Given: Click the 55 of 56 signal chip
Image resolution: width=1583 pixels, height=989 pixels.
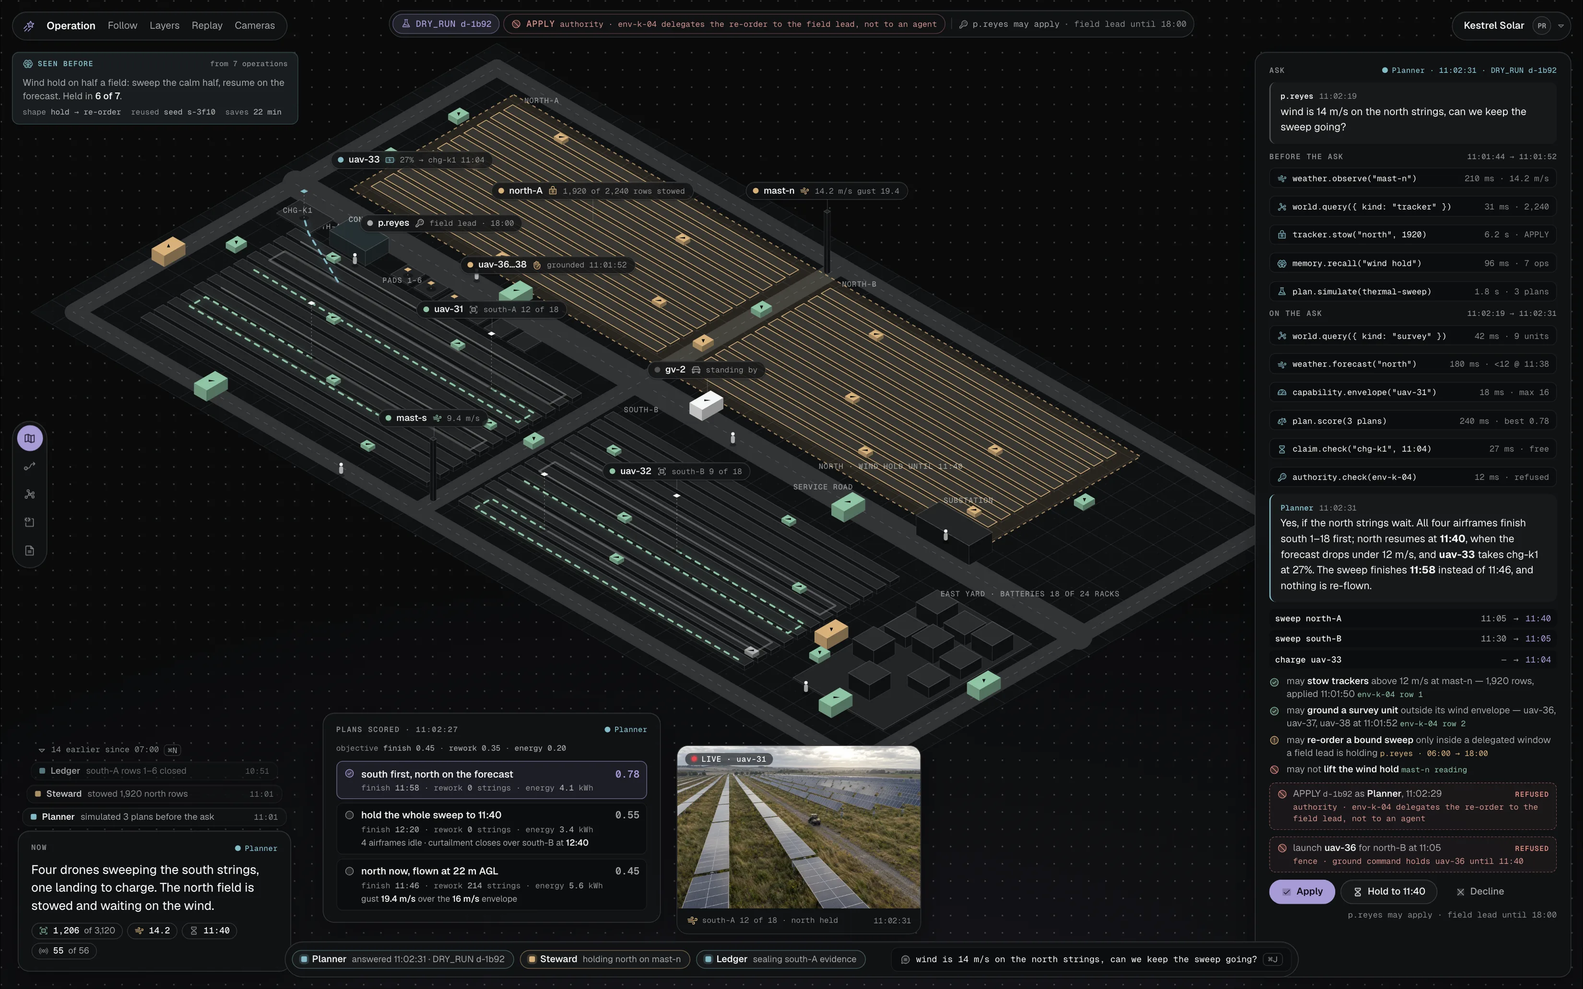Looking at the screenshot, I should (64, 951).
